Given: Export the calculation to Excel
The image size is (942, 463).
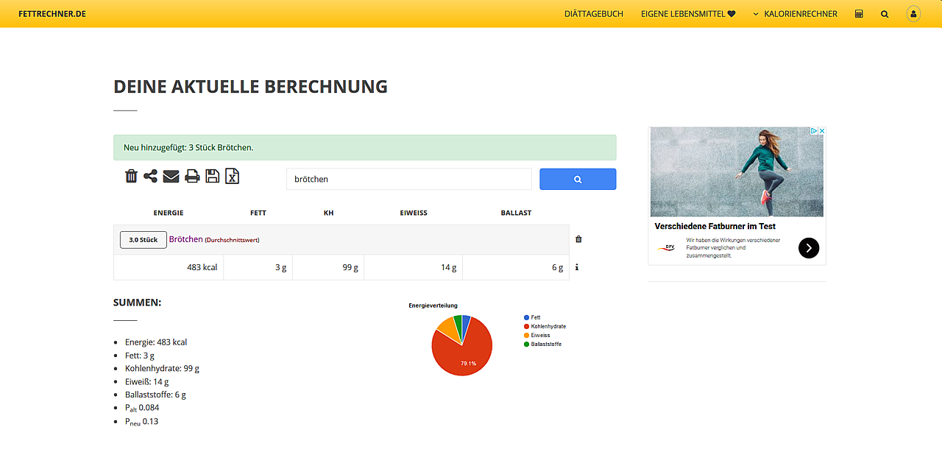Looking at the screenshot, I should coord(232,177).
